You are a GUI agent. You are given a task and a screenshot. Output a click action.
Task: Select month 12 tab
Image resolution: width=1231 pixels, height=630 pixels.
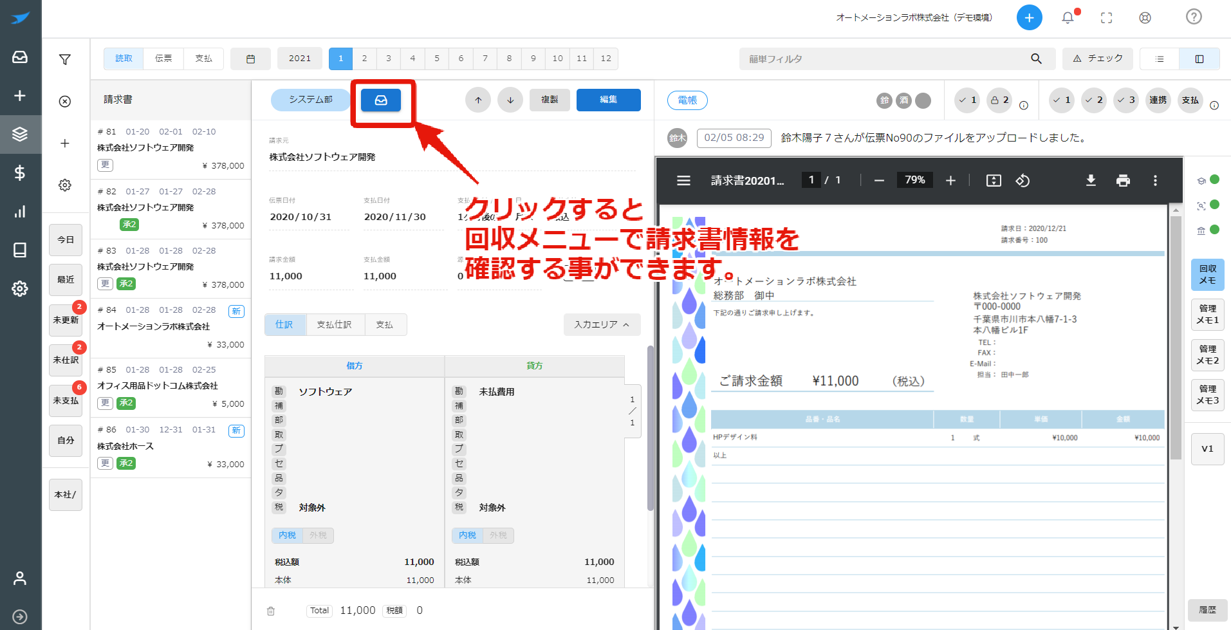(x=606, y=59)
